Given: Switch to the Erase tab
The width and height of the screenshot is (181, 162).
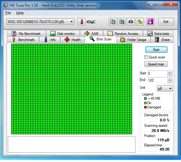Looking at the screenshot, I should 162,40.
